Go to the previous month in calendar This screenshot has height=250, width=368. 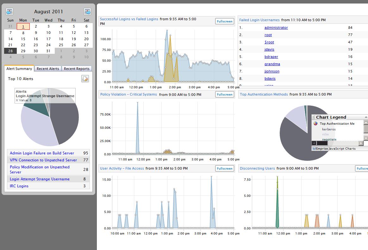pyautogui.click(x=9, y=11)
